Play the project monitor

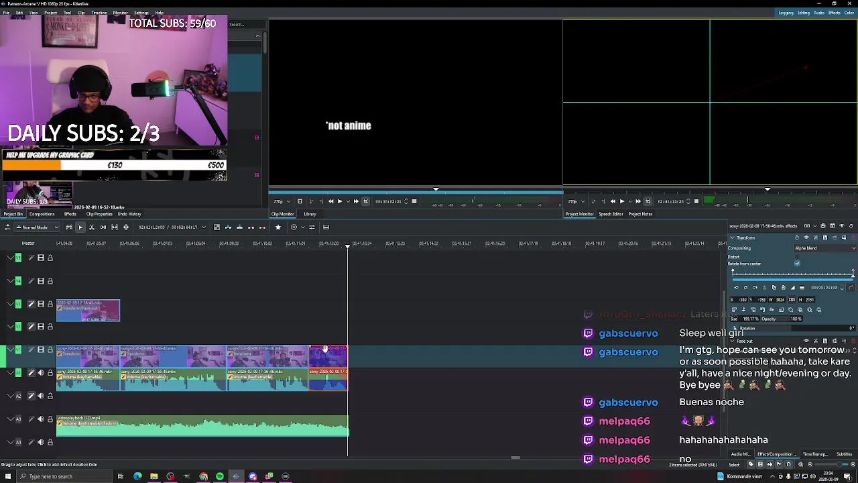pyautogui.click(x=621, y=201)
